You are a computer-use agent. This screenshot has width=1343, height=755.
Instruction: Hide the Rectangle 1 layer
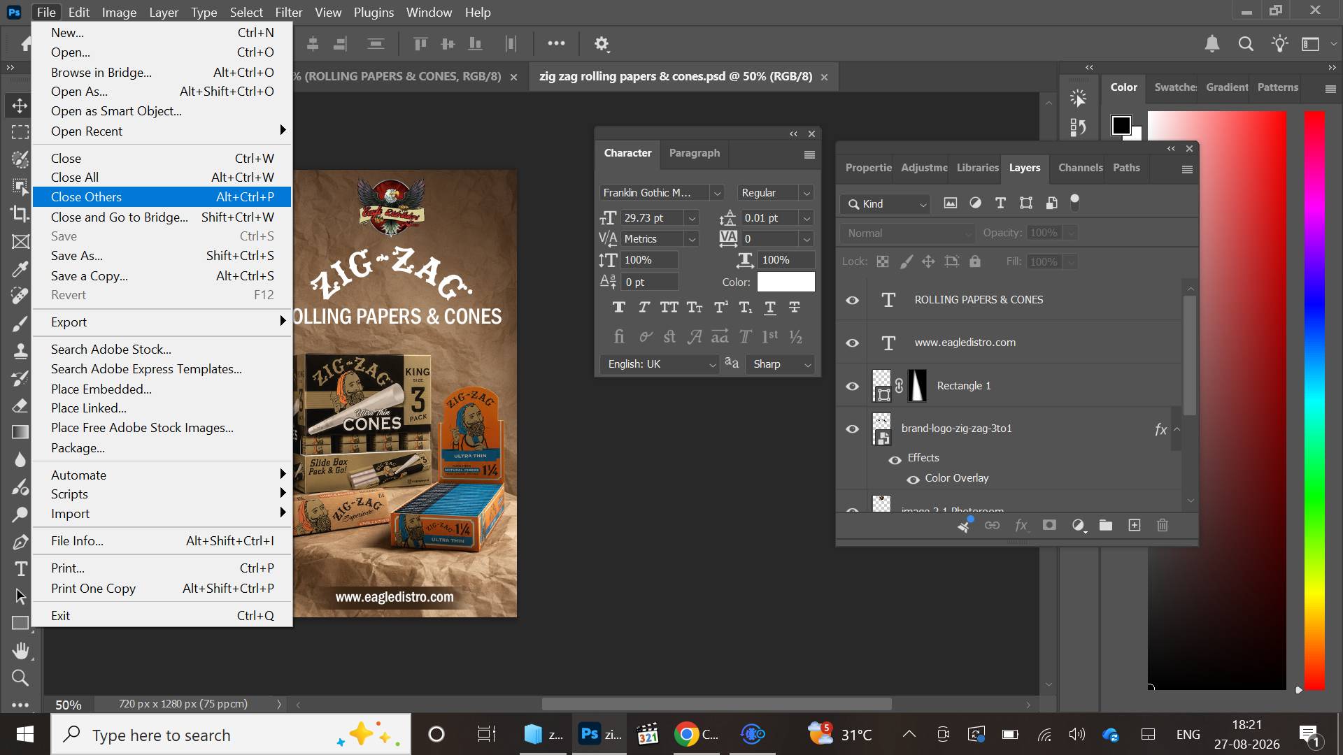point(852,386)
